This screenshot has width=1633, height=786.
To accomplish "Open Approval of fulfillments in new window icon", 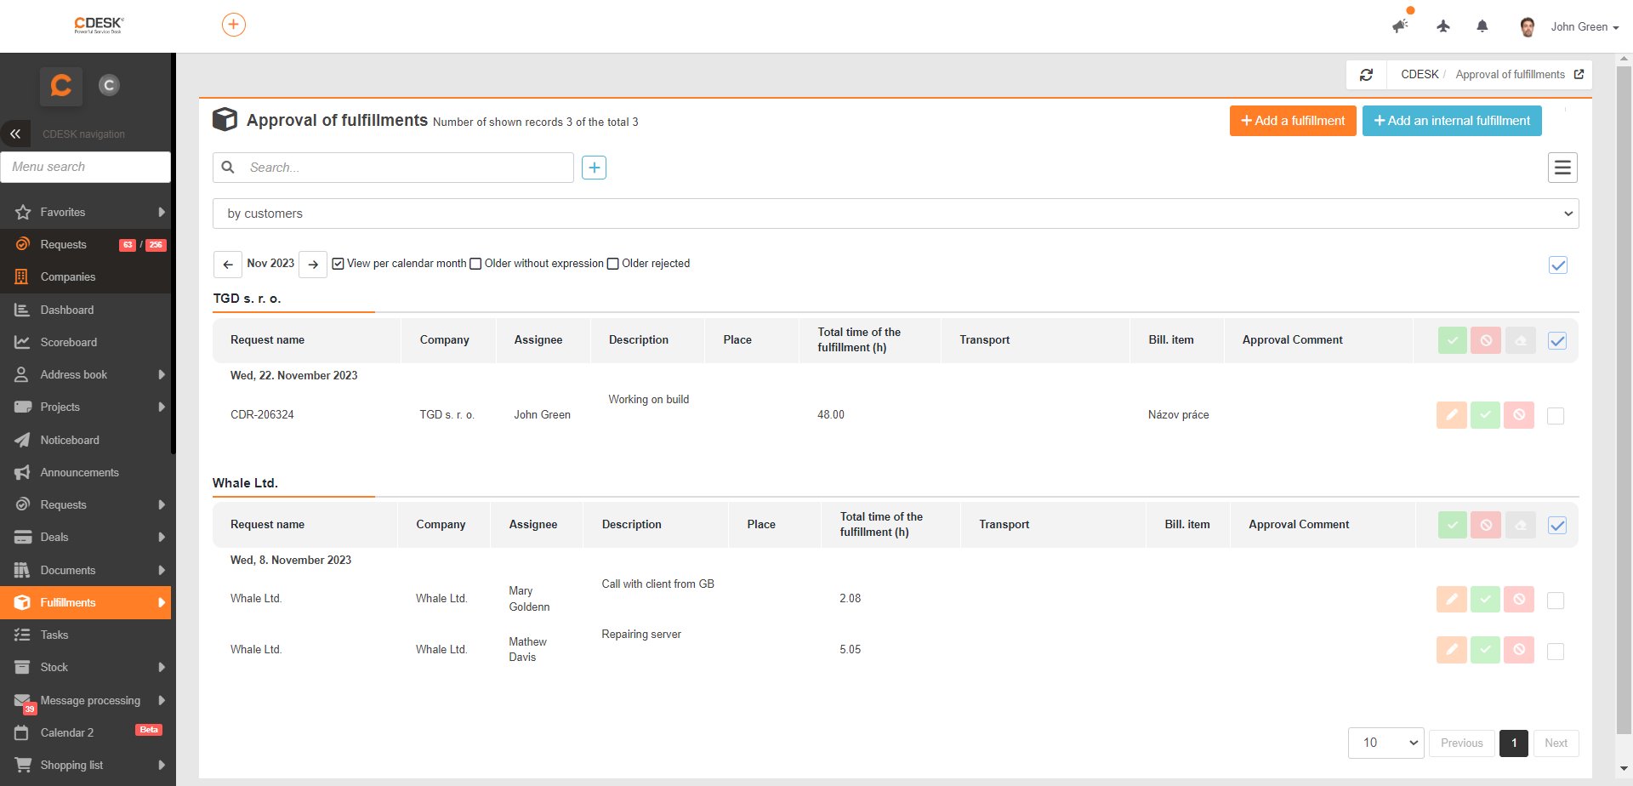I will pyautogui.click(x=1579, y=74).
